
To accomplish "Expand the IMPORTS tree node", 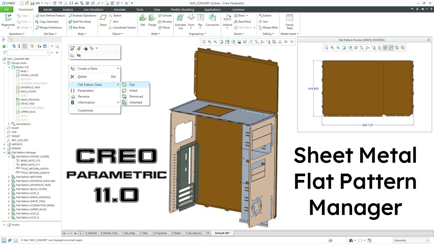I will click(x=5, y=144).
